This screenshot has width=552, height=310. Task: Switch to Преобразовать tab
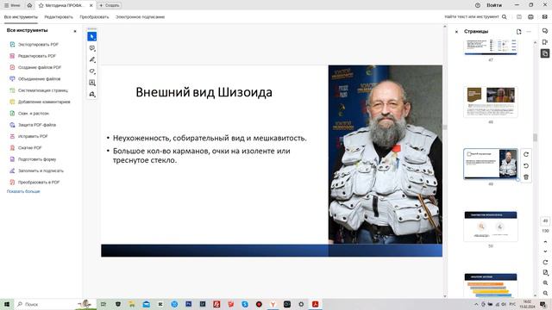click(x=94, y=17)
